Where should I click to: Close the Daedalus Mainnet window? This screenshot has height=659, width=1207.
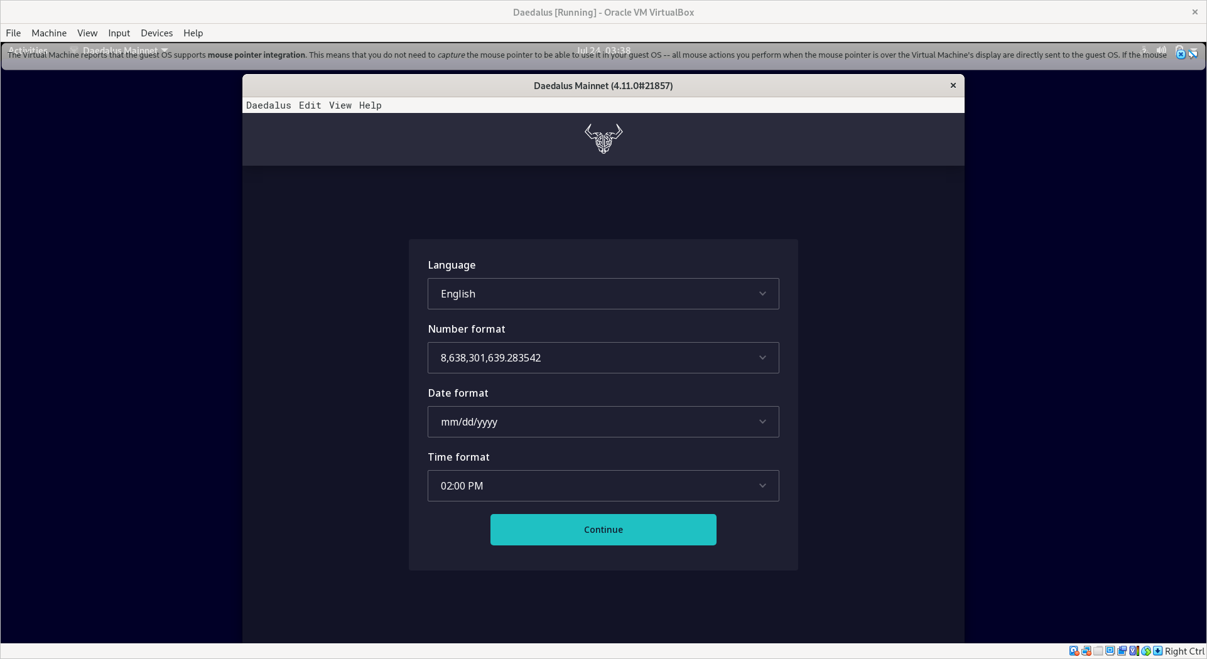[x=953, y=85]
